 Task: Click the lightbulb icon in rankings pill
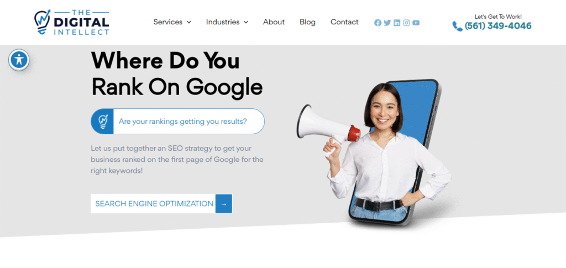pyautogui.click(x=102, y=121)
